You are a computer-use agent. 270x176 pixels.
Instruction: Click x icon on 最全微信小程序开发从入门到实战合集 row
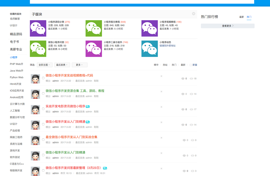tap(161, 138)
